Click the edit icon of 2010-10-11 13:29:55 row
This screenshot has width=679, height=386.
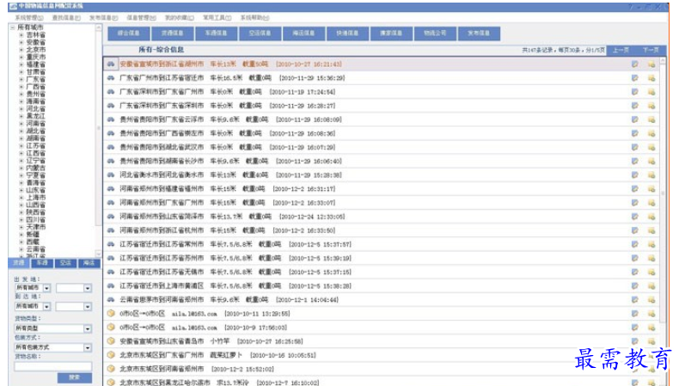635,314
